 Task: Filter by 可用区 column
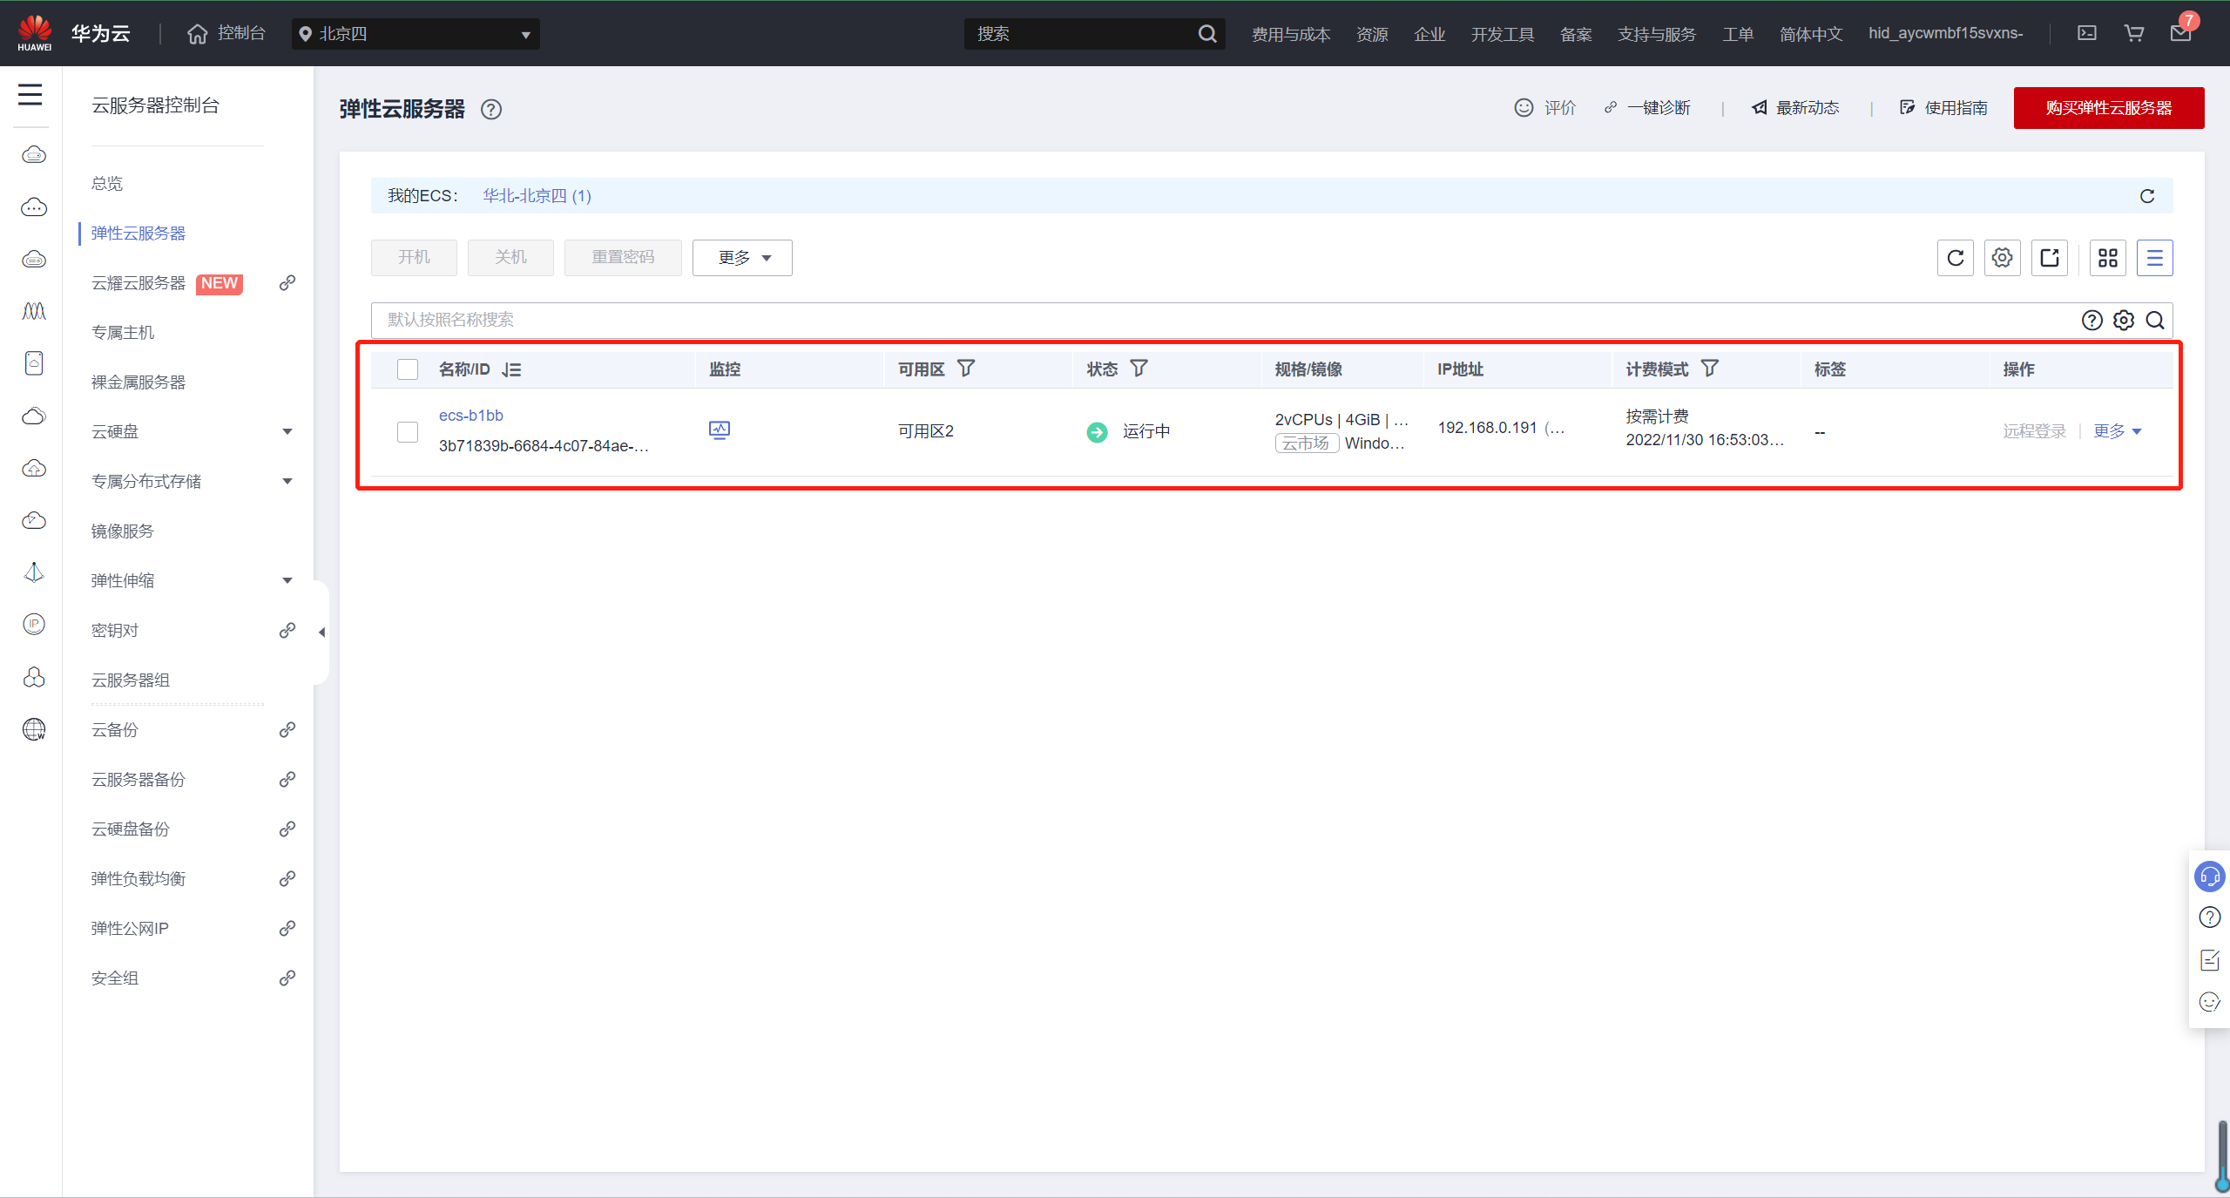click(x=966, y=369)
